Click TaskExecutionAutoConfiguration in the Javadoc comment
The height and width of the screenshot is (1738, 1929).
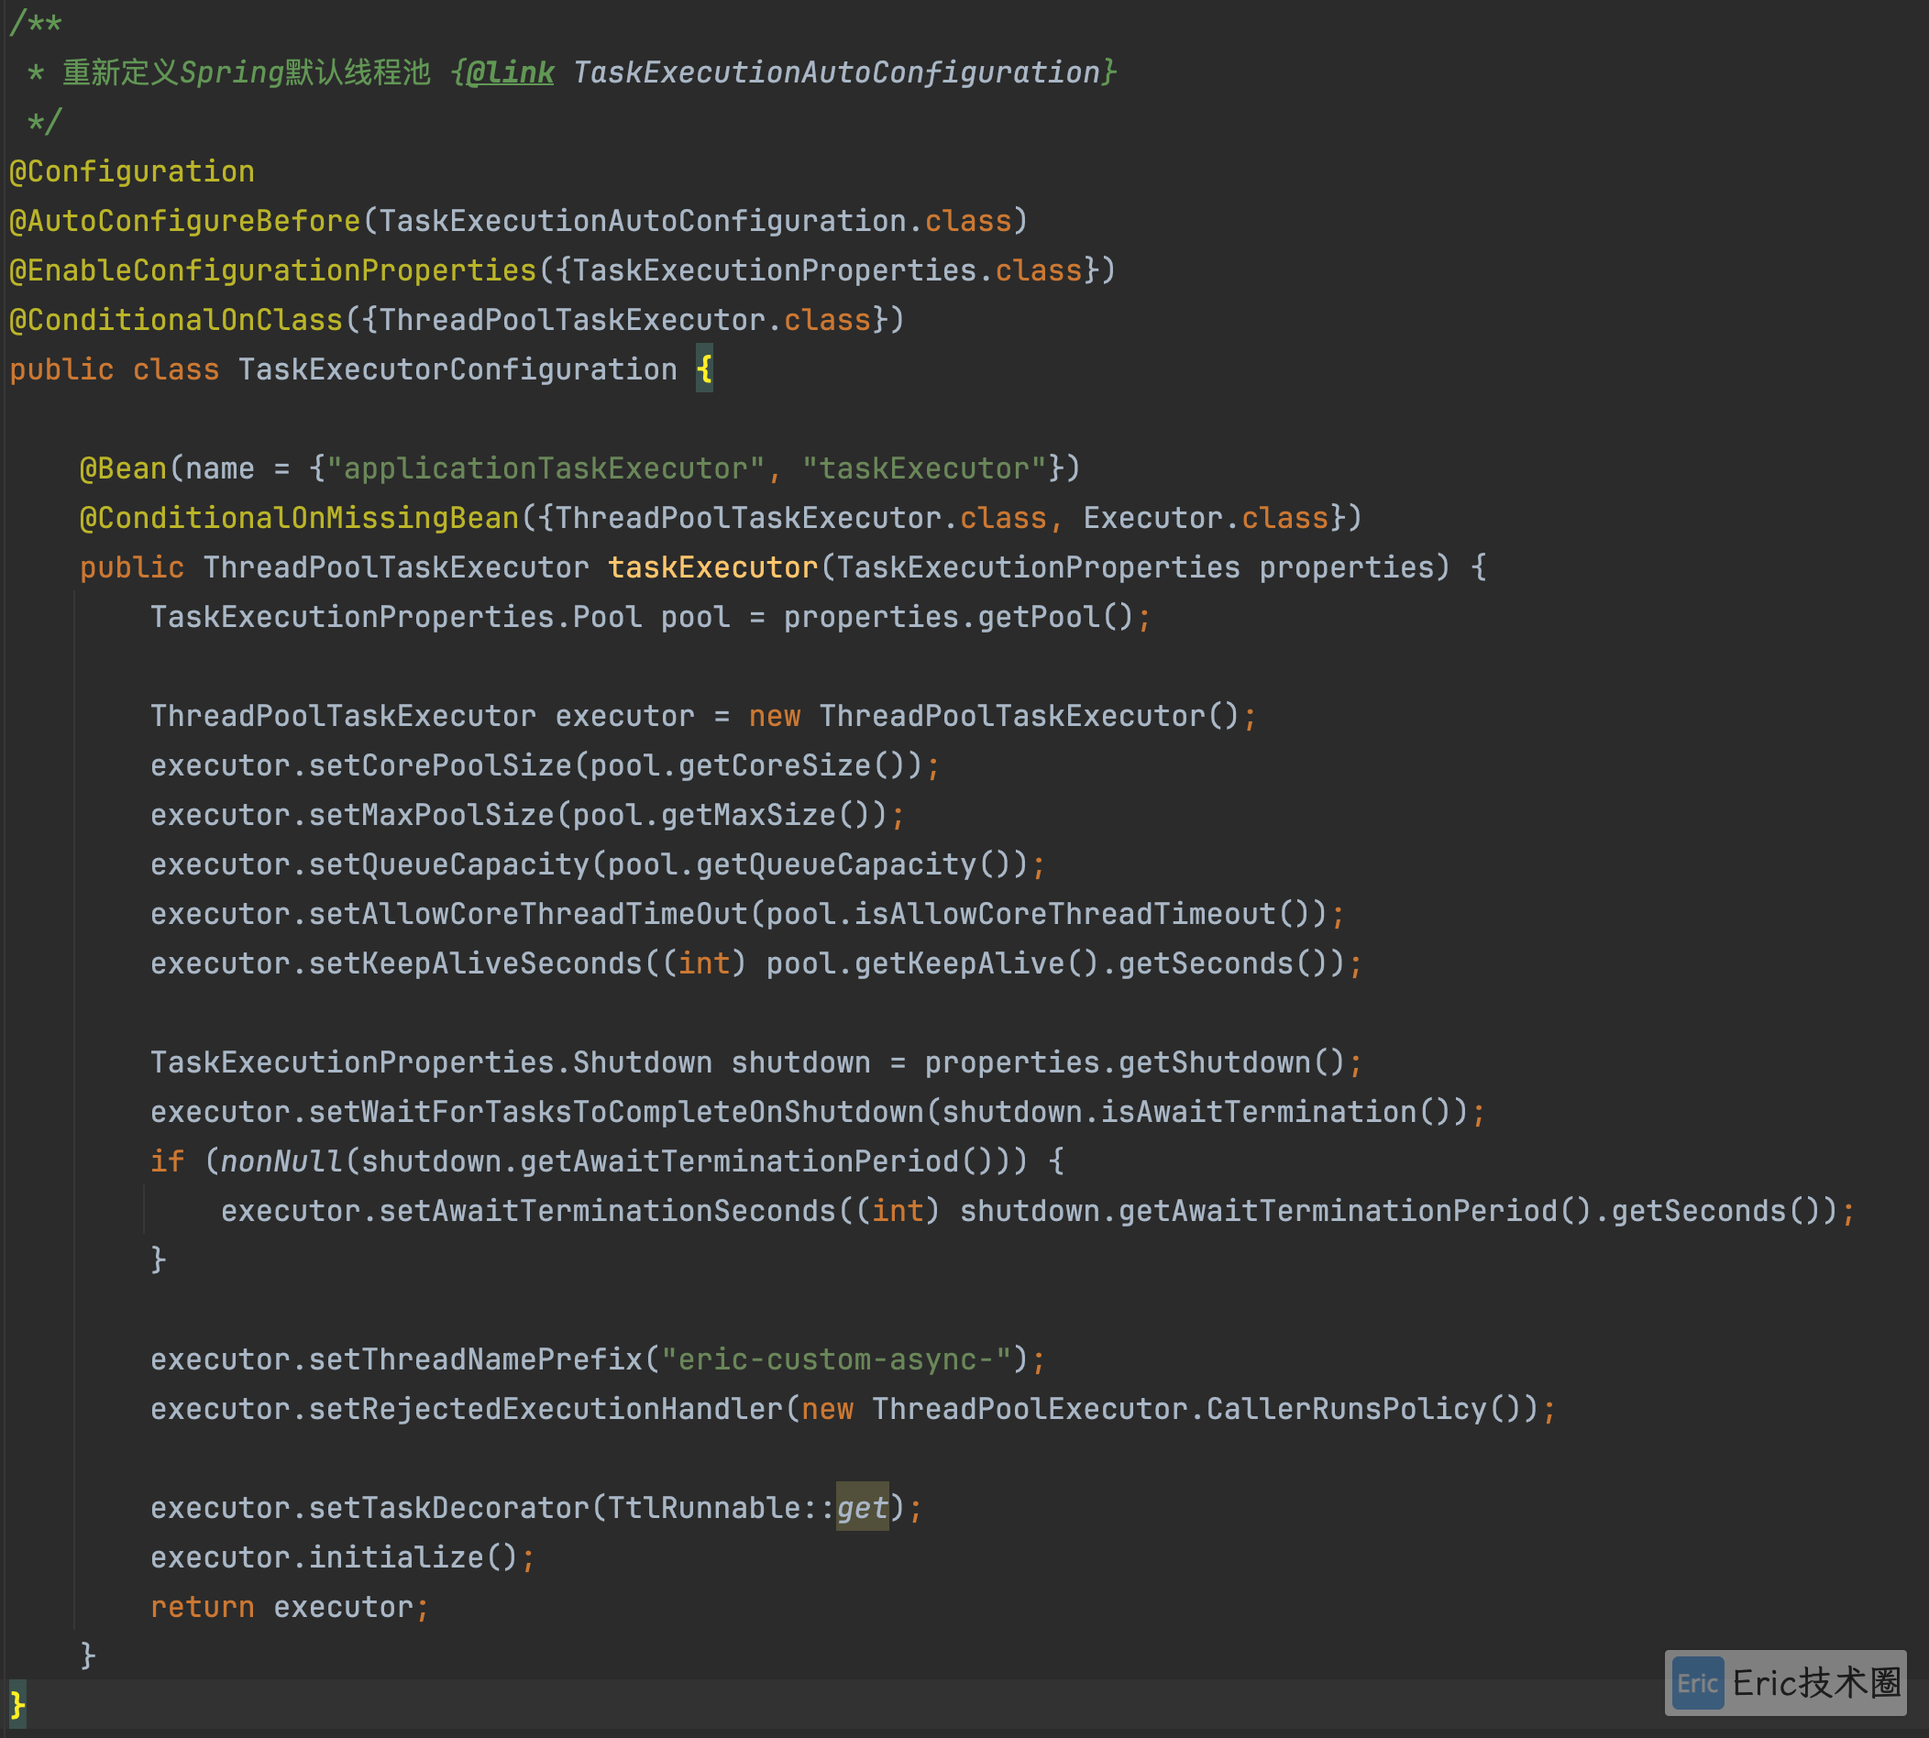[836, 72]
